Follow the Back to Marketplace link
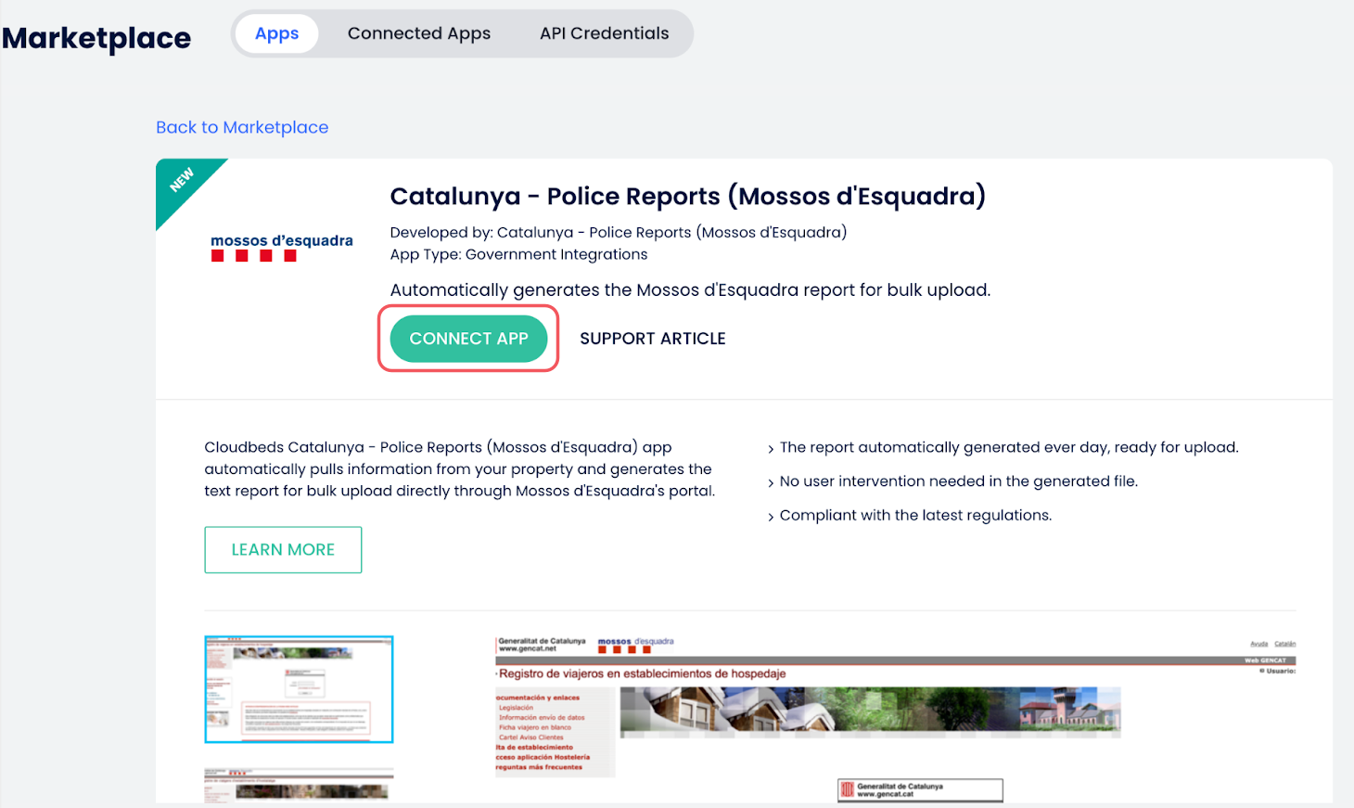Screen dimensions: 1354x808 coord(242,127)
